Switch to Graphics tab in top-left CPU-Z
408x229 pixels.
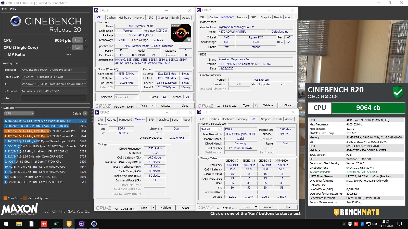(163, 18)
